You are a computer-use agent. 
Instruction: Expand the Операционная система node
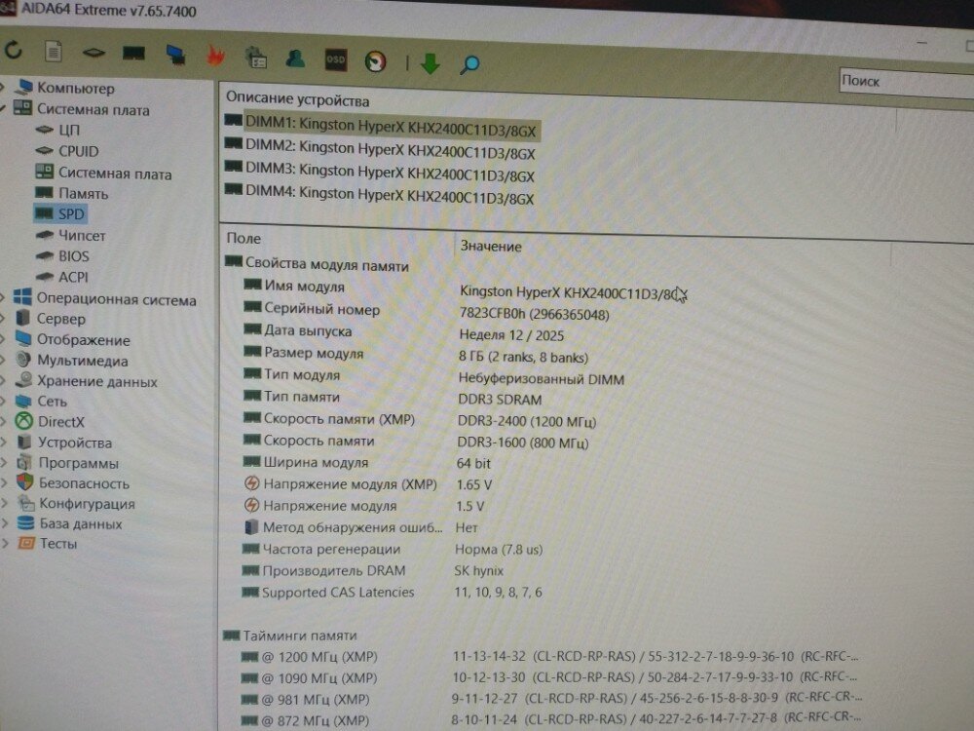3,297
